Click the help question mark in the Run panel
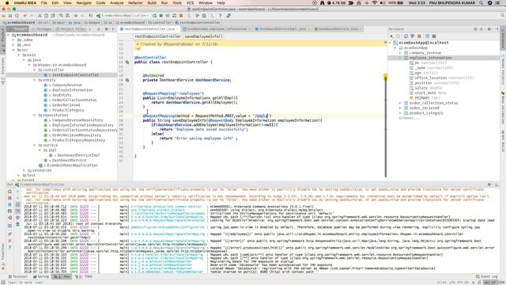The height and width of the screenshot is (285, 506). tap(9, 247)
